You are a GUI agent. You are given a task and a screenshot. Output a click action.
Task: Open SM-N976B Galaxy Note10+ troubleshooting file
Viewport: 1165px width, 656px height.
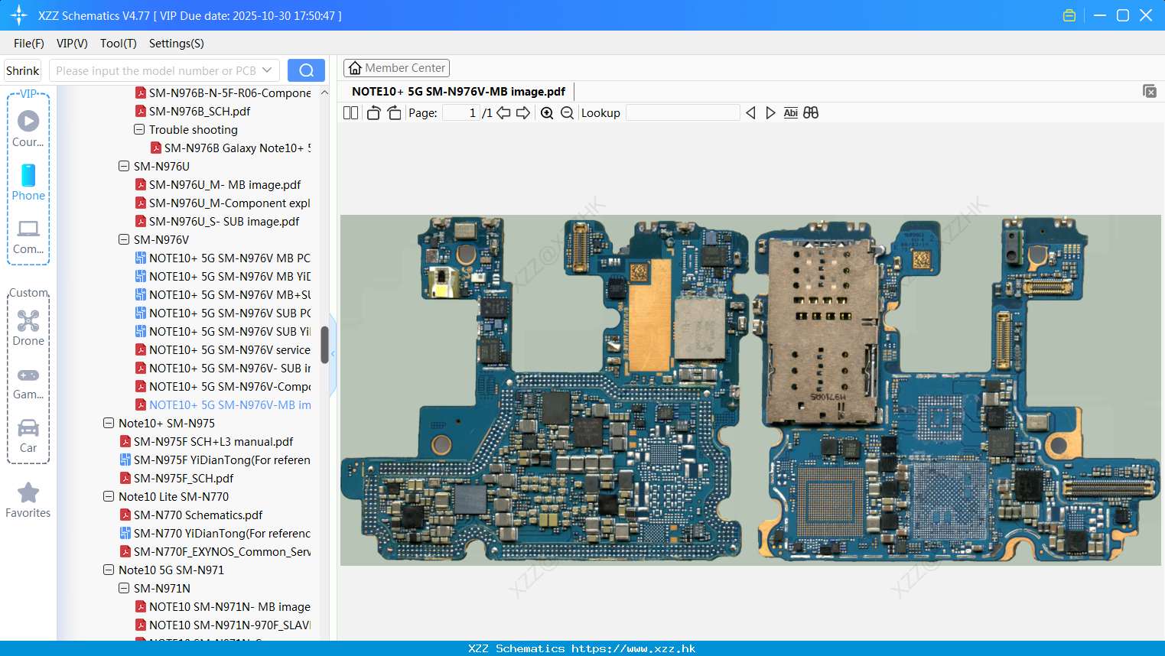coord(237,148)
